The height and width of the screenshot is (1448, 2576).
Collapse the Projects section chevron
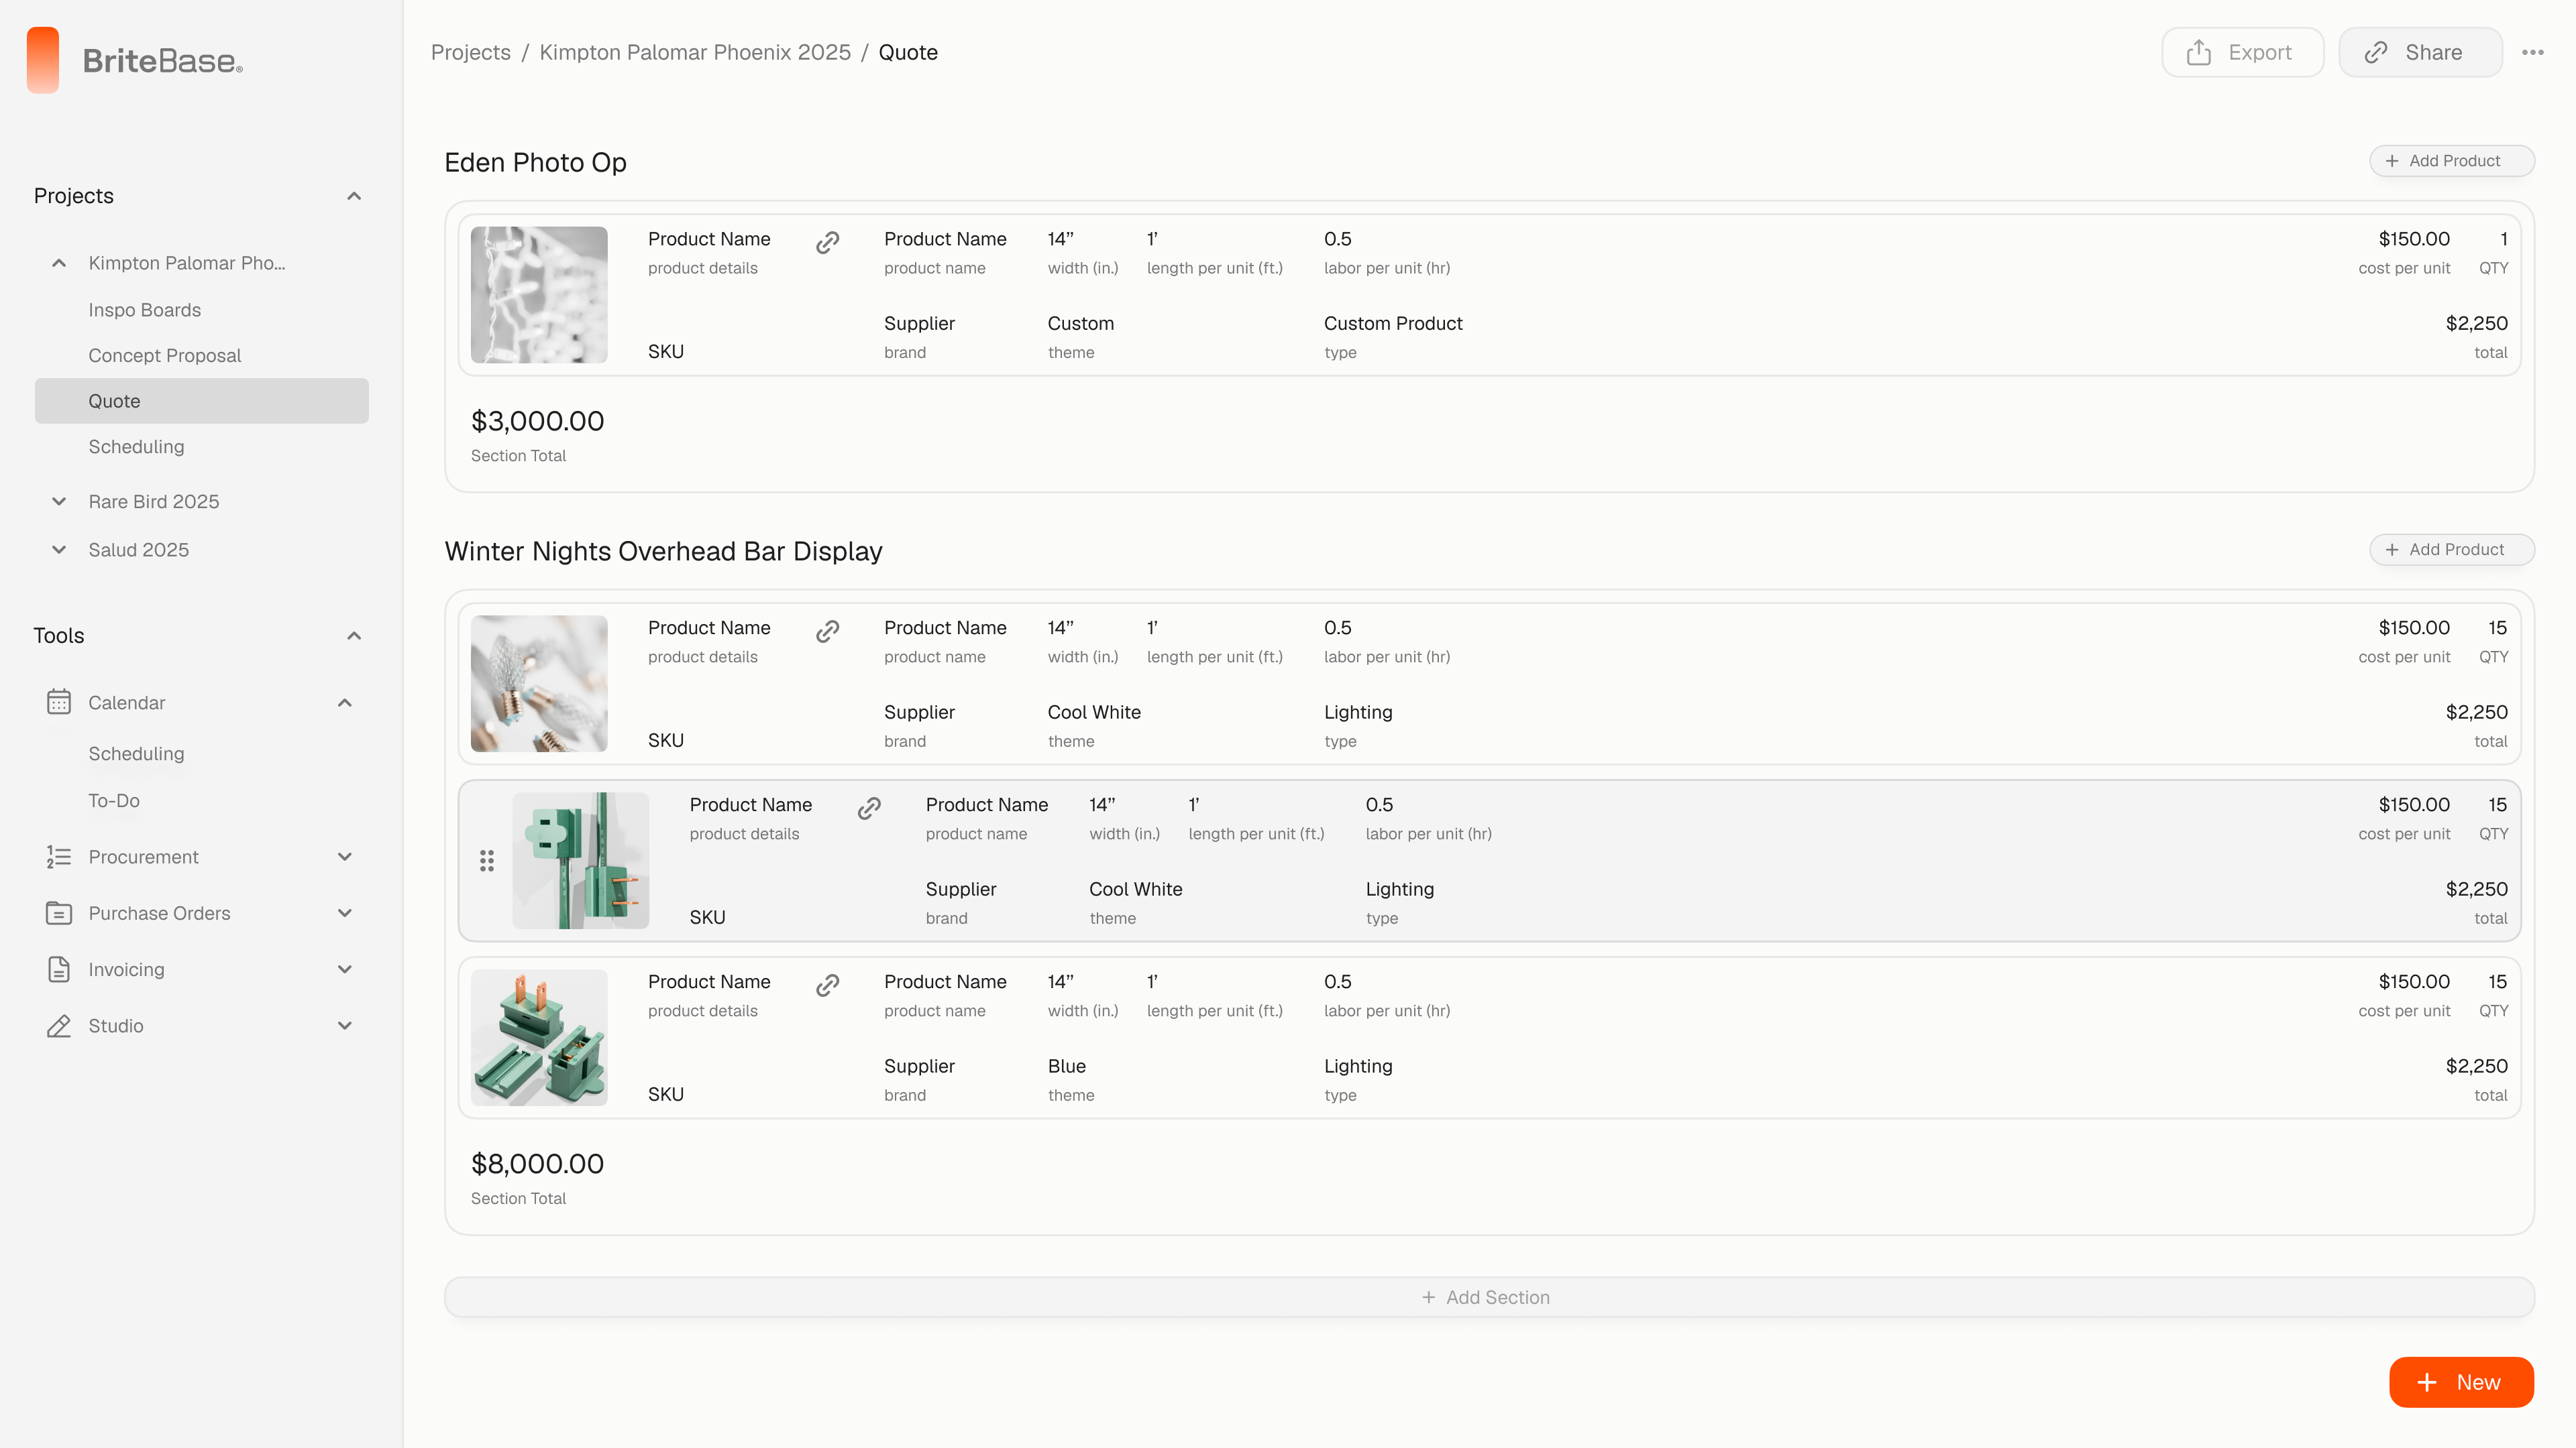354,196
